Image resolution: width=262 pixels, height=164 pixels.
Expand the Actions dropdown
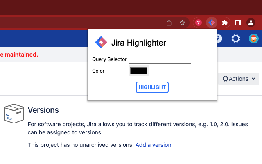coord(238,79)
